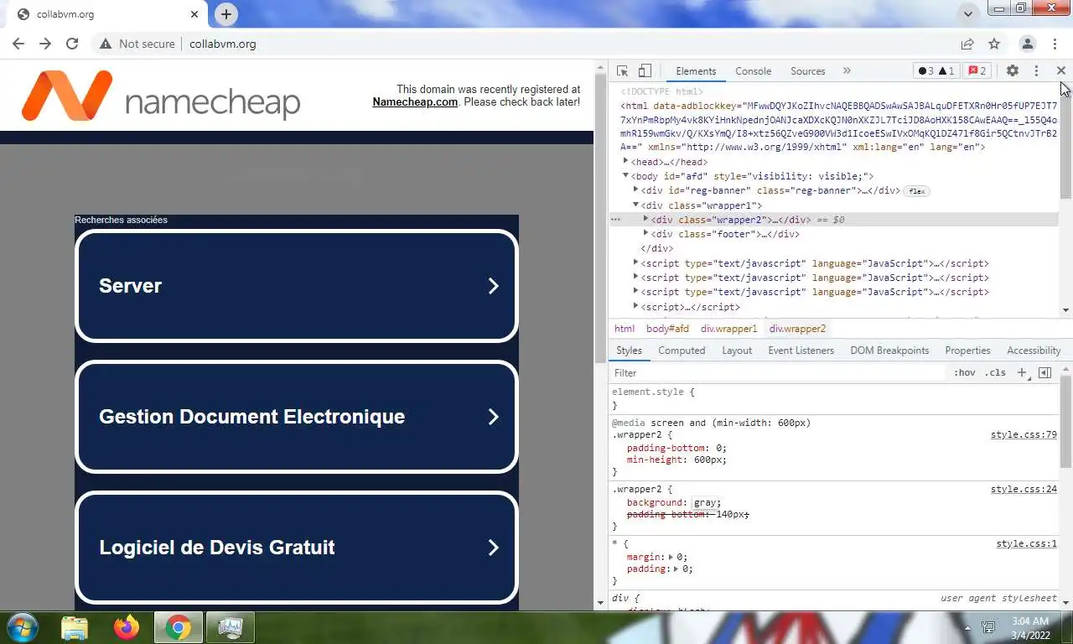Open the Properties tab
The height and width of the screenshot is (644, 1073).
967,351
